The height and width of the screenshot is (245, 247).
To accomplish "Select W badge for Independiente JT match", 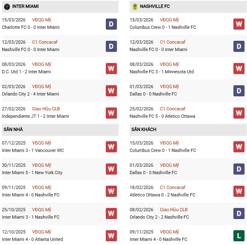I will coord(111,113).
